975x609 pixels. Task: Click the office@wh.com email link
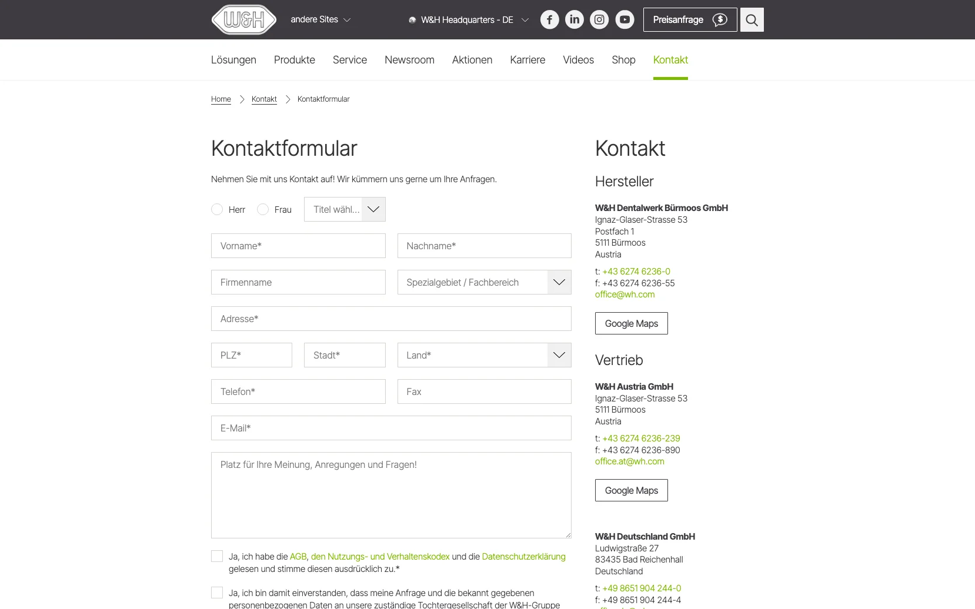point(625,295)
